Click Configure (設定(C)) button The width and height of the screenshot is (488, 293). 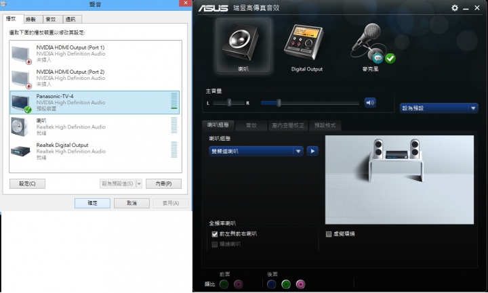point(27,183)
